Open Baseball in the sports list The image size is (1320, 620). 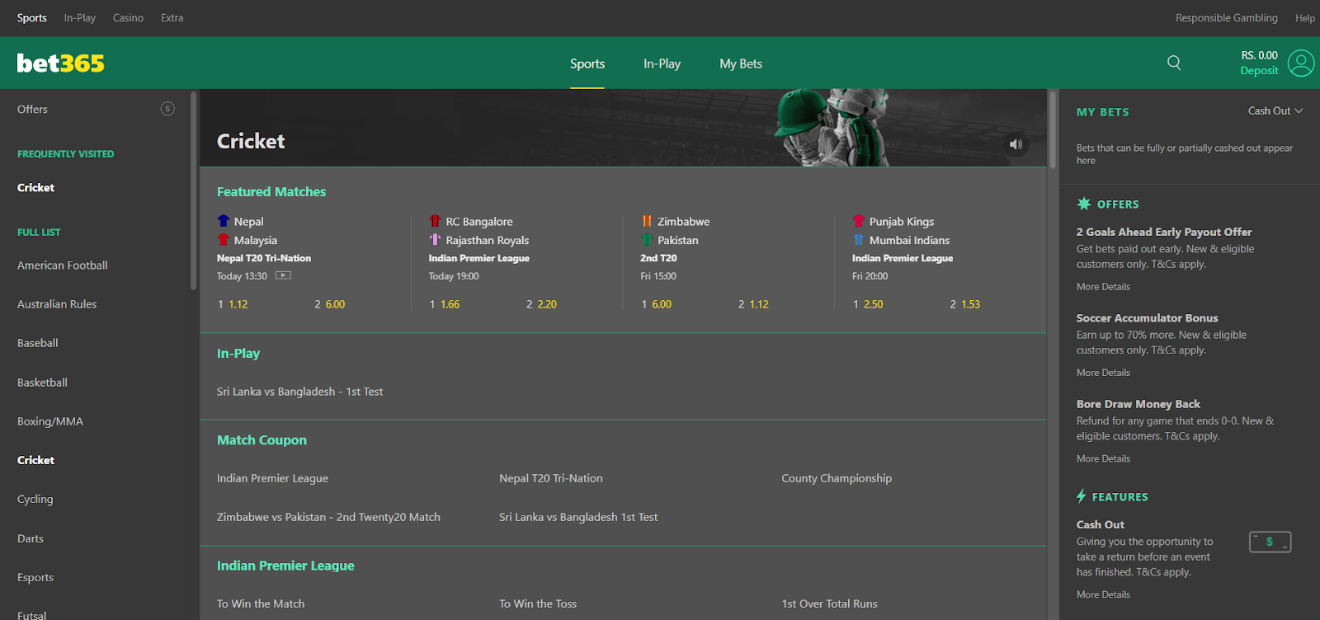[38, 343]
